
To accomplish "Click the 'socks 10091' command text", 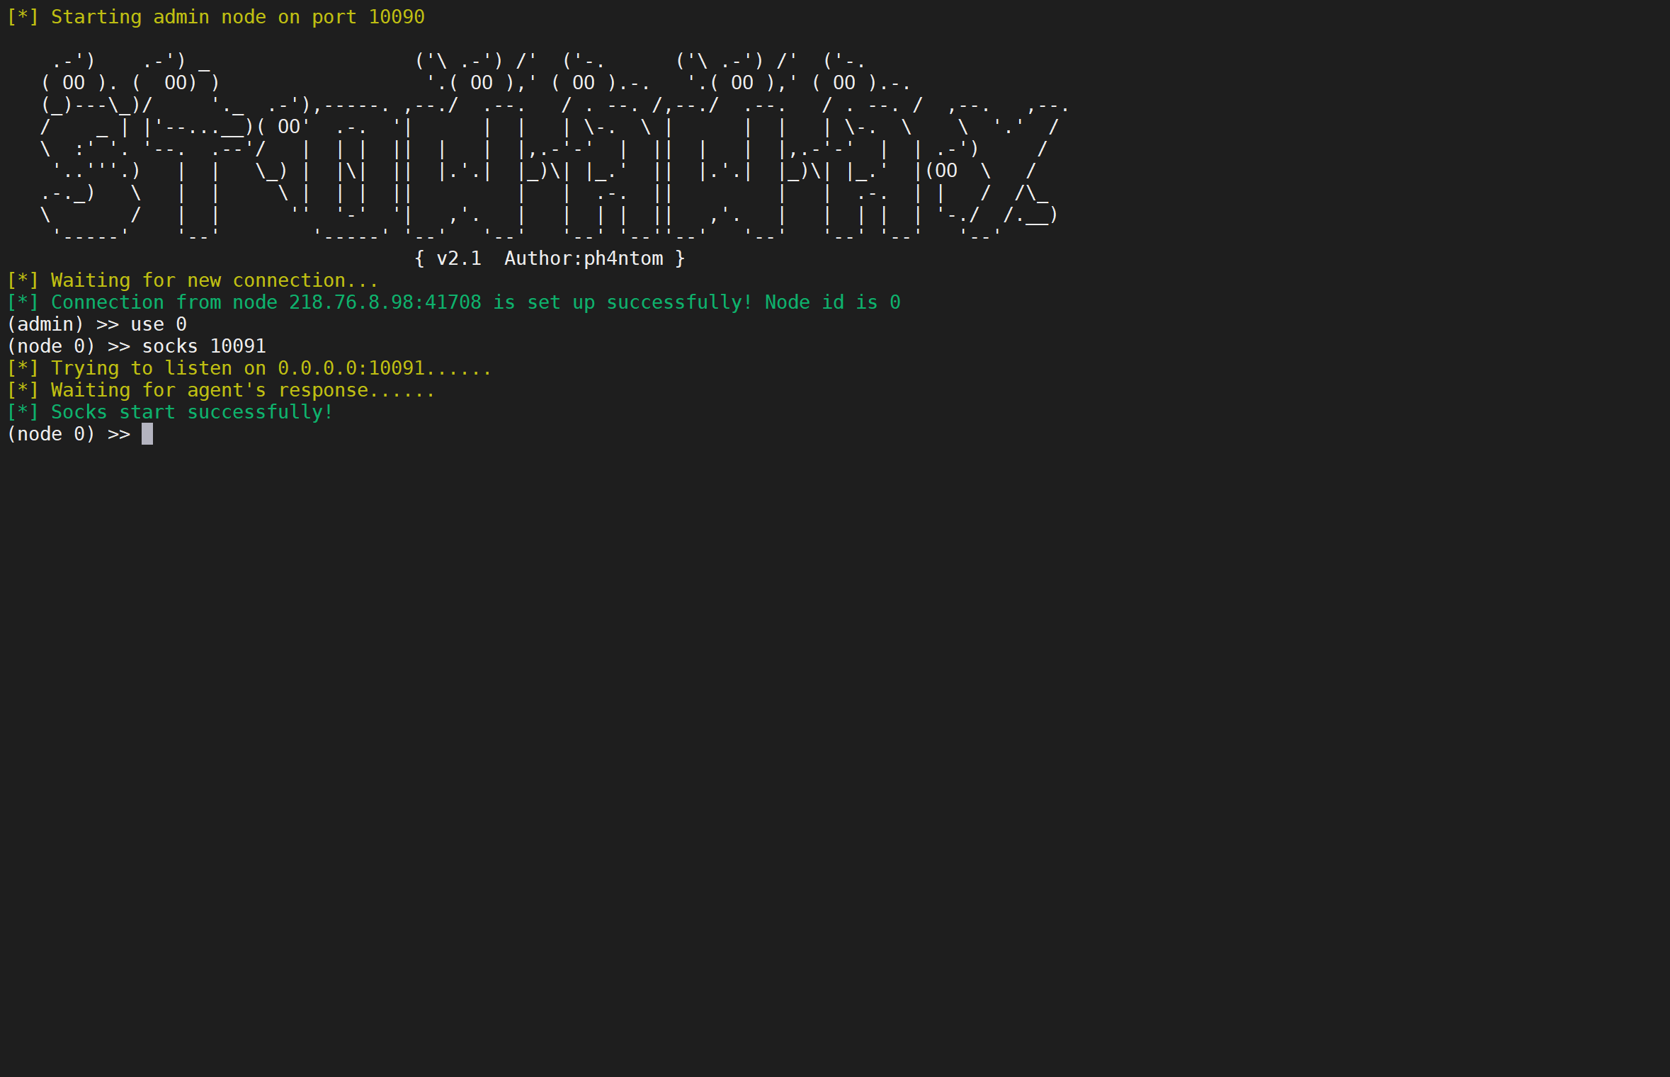I will tap(204, 346).
